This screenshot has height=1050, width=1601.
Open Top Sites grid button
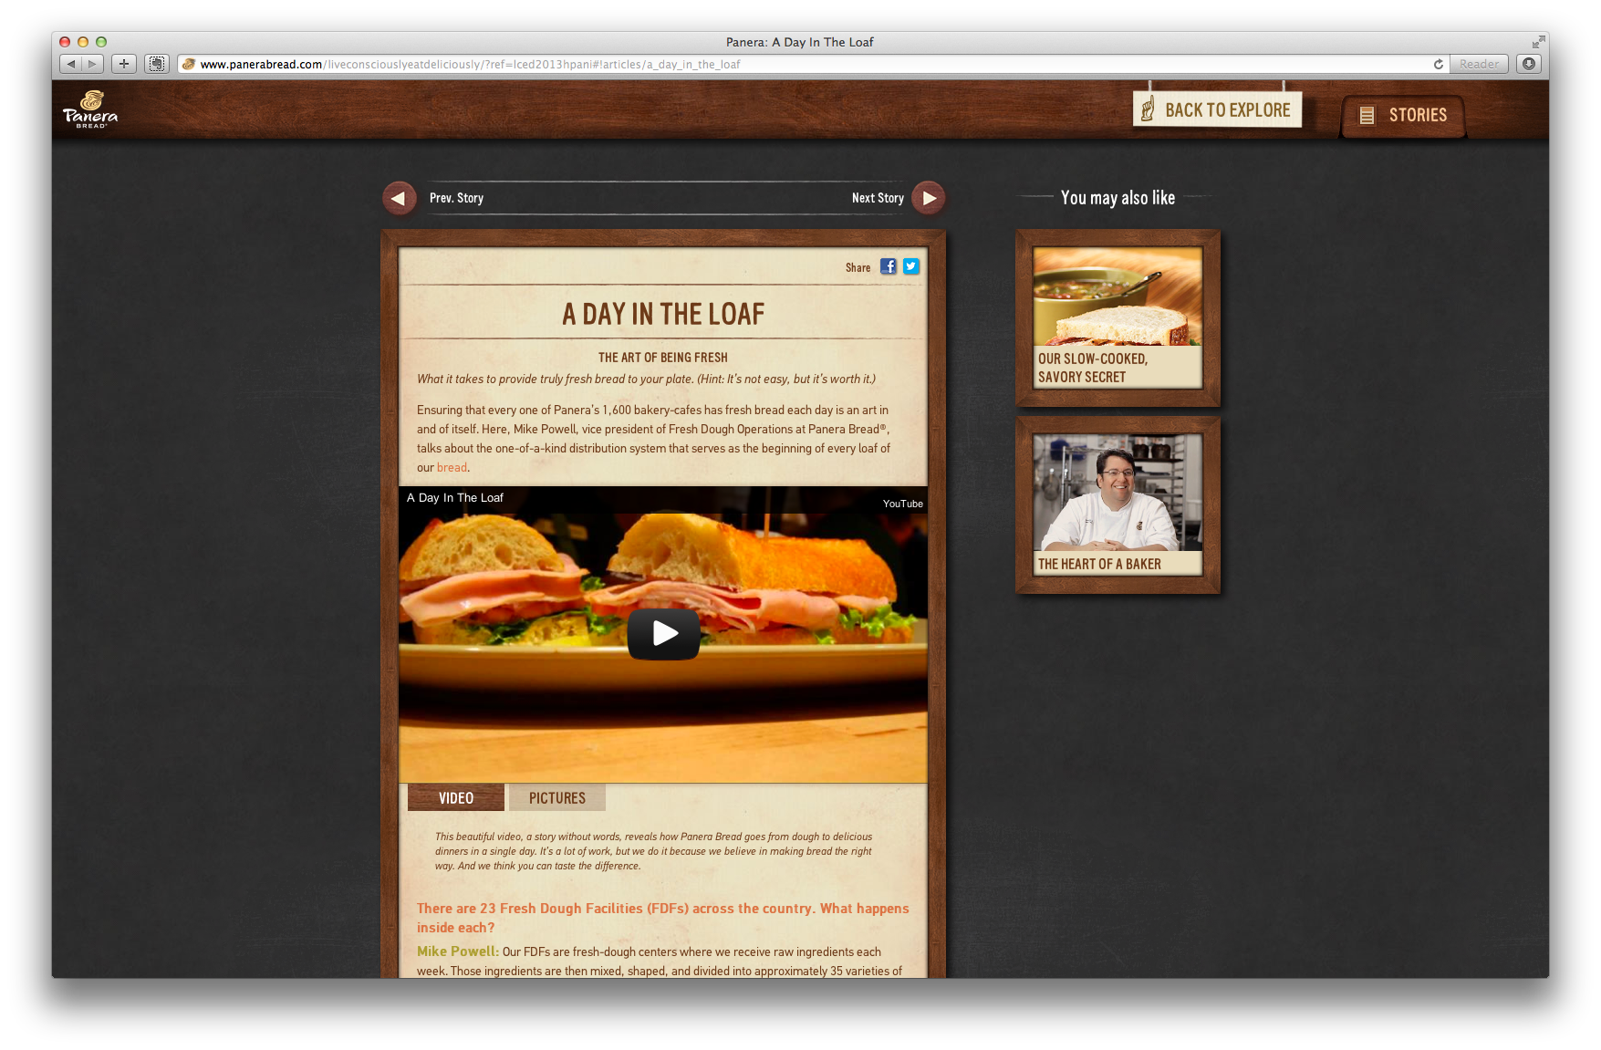157,64
